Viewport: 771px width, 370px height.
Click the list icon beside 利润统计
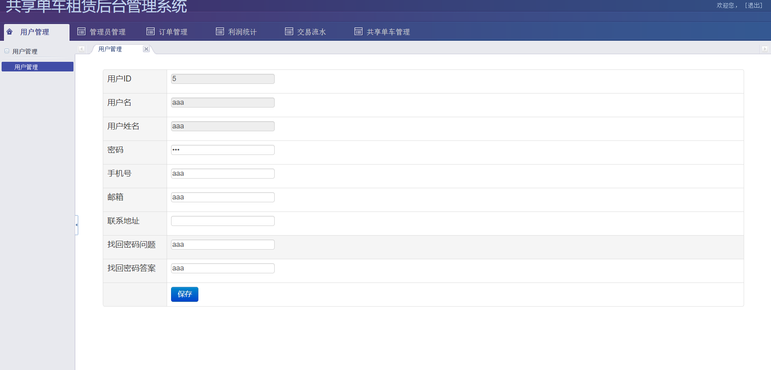click(220, 32)
